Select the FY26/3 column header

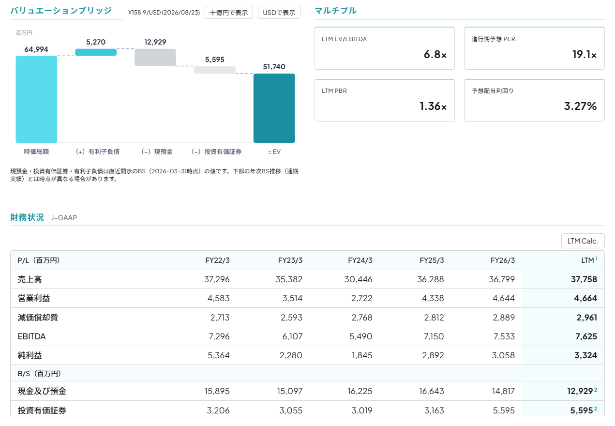point(503,260)
